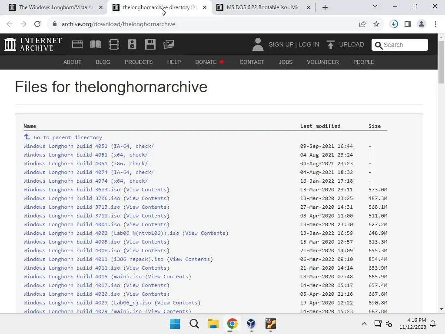The width and height of the screenshot is (445, 334).
Task: Click the browser forward arrow
Action: point(23,24)
